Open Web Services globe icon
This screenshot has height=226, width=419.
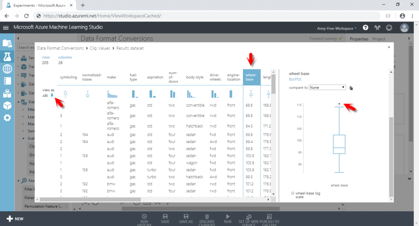pos(7,69)
